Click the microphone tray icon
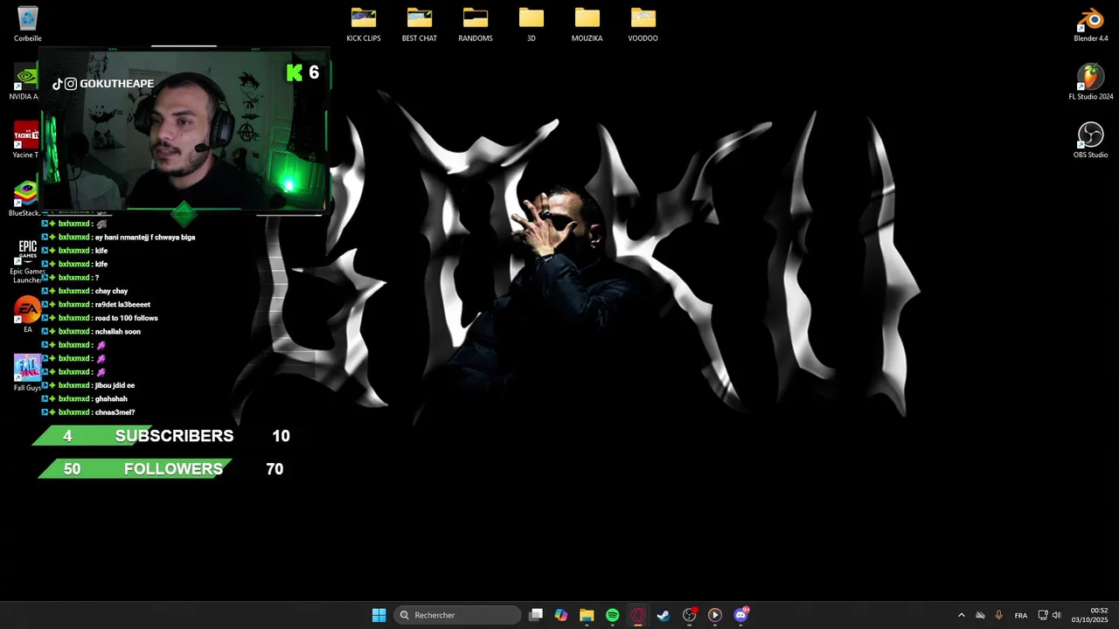Viewport: 1119px width, 629px height. [x=998, y=615]
